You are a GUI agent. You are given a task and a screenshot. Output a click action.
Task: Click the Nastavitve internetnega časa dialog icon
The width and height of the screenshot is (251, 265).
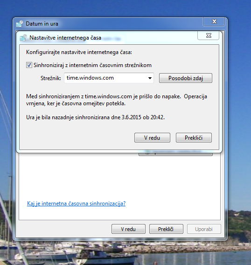pos(23,38)
